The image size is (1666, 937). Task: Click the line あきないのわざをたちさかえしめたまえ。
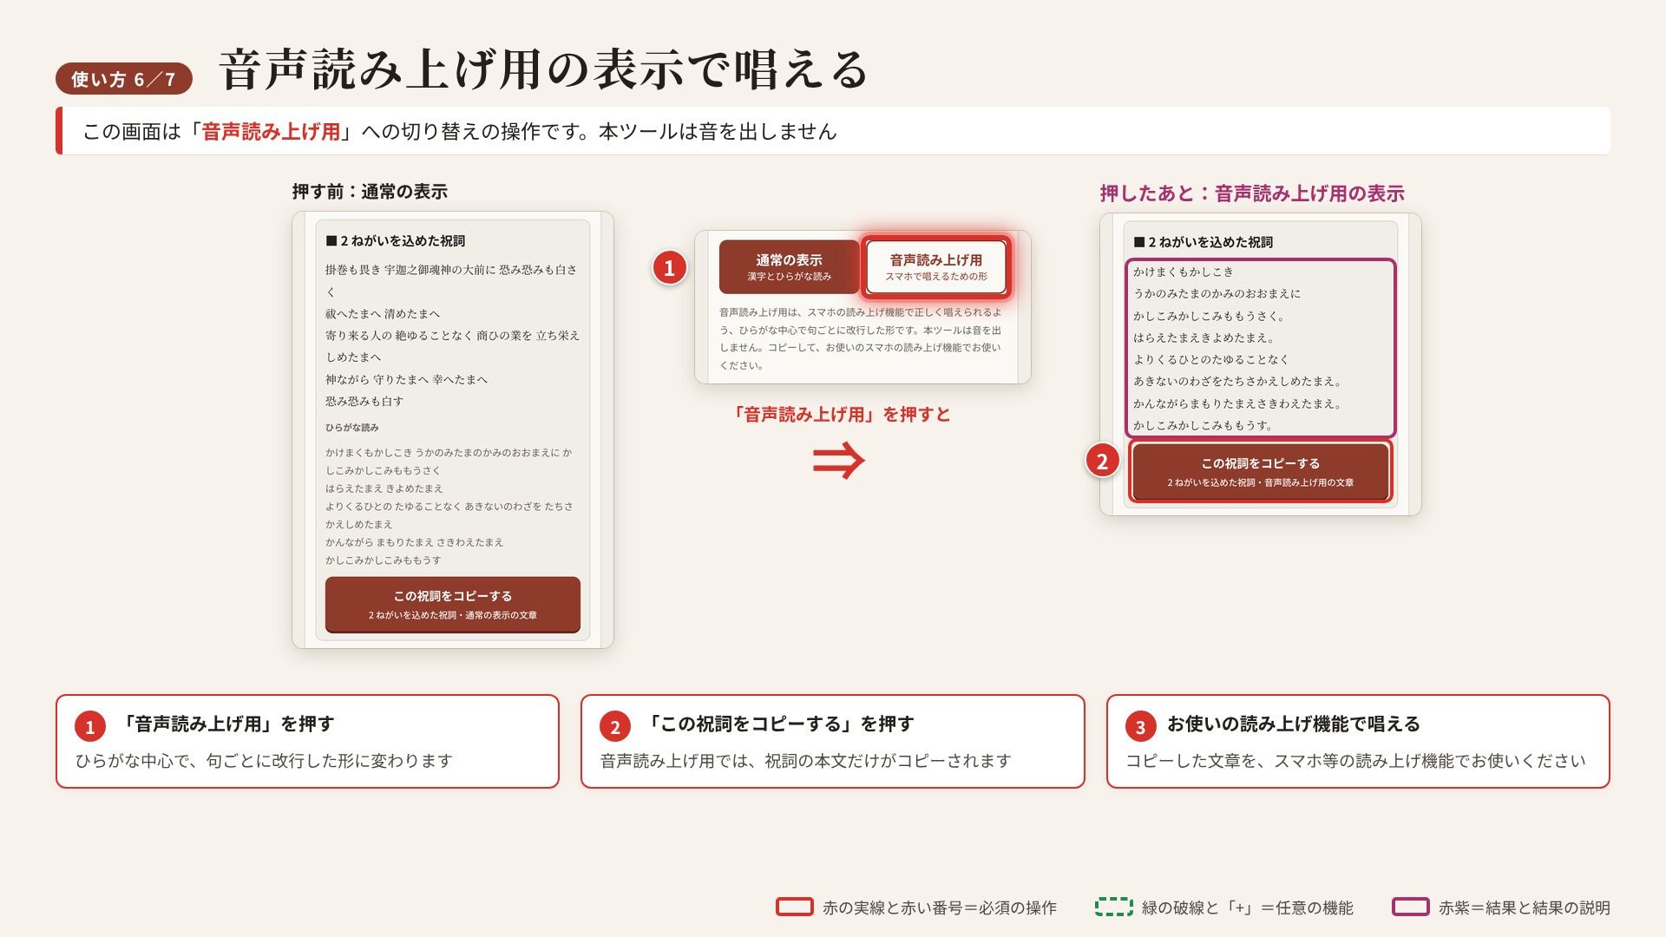(1238, 382)
